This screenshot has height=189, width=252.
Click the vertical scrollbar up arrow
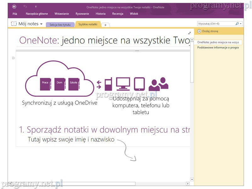click(x=192, y=40)
